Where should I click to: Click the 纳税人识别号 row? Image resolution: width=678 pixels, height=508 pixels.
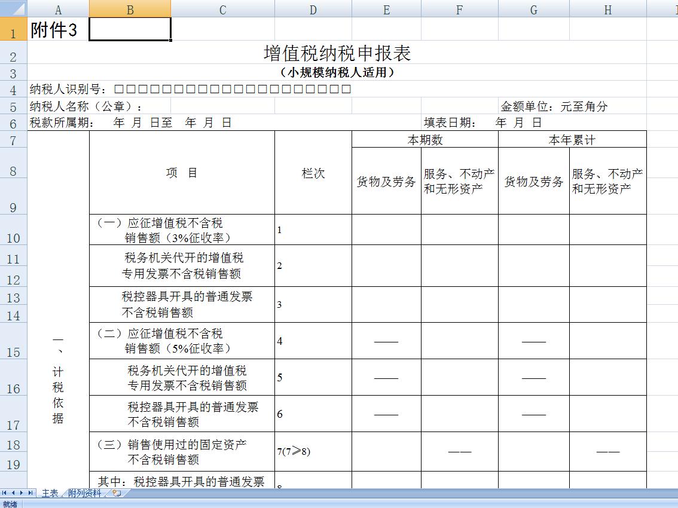coord(190,89)
